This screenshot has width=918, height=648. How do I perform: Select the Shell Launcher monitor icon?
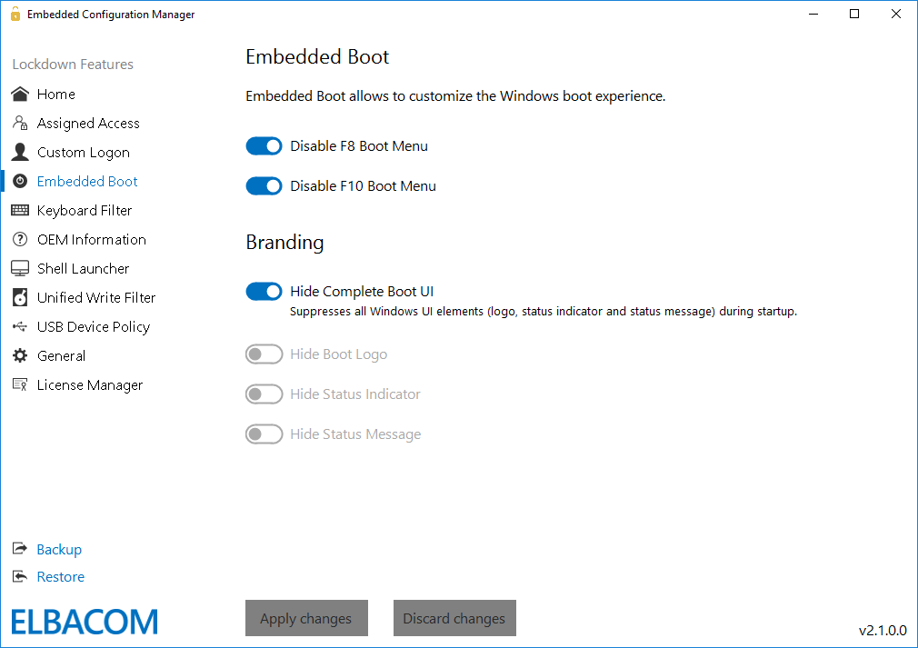pos(19,268)
